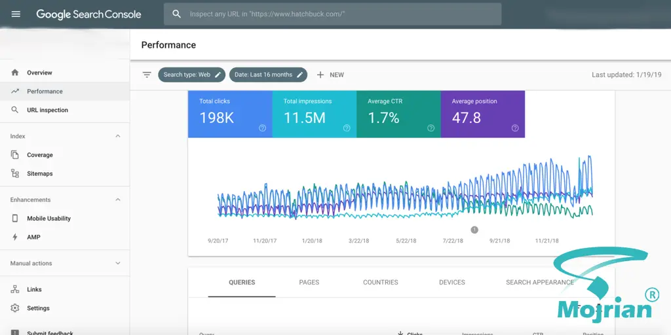671x335 pixels.
Task: Edit the Date: Last 16 months chip
Action: [268, 75]
